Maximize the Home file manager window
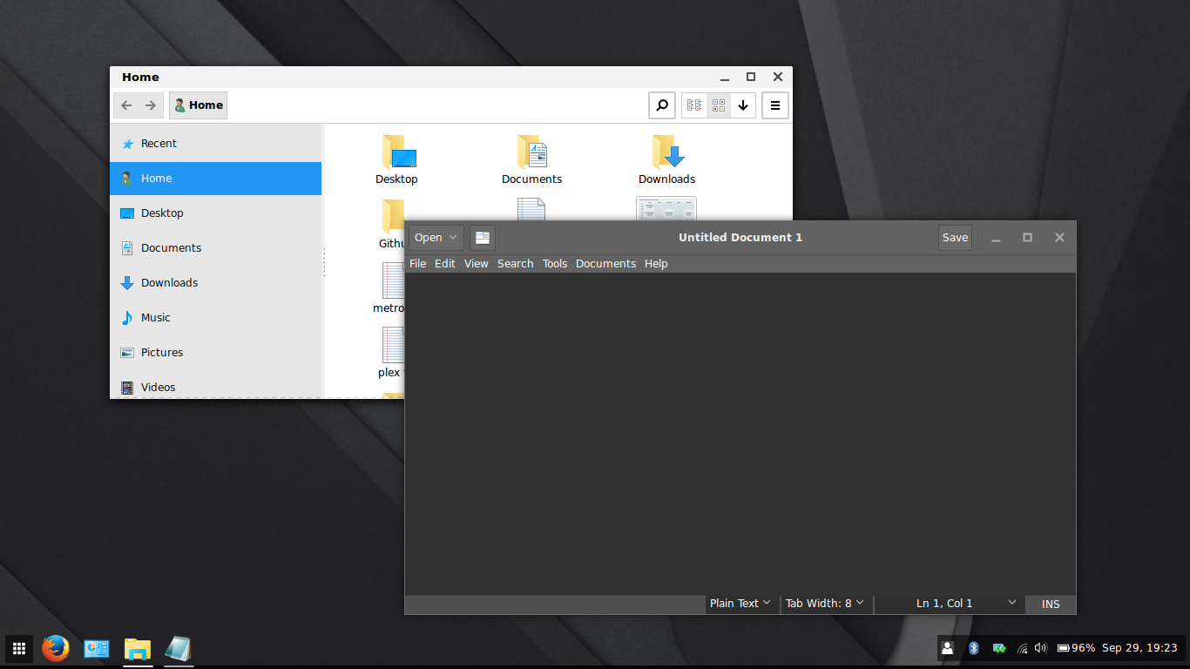The image size is (1190, 669). 751,78
